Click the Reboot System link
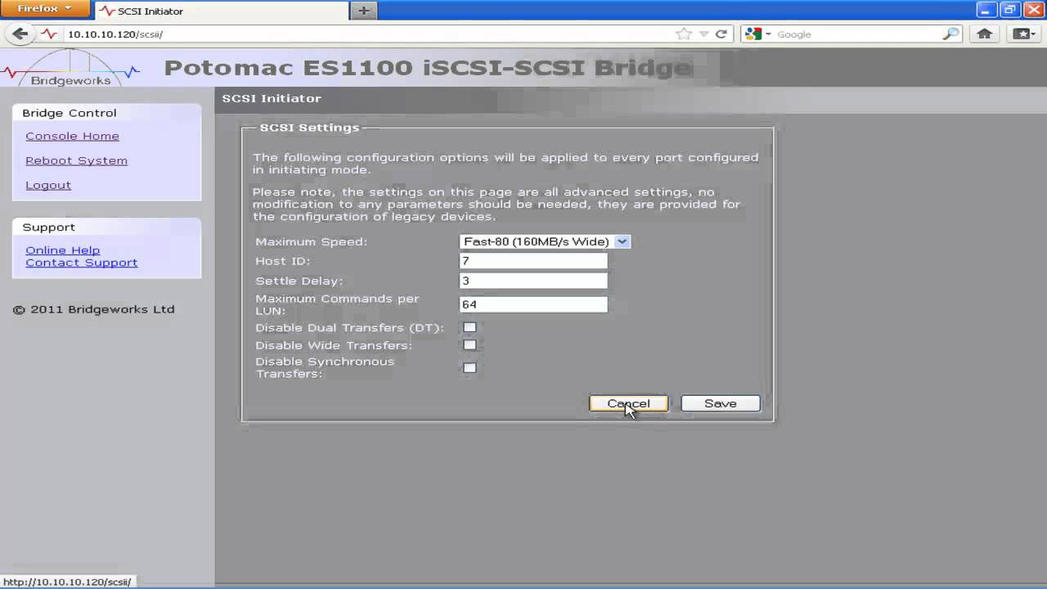This screenshot has width=1047, height=589. 76,160
